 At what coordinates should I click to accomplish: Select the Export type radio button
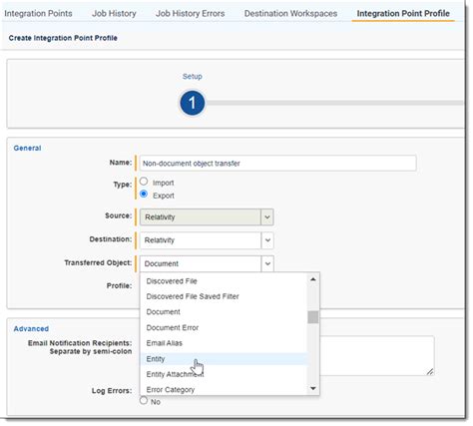(144, 195)
